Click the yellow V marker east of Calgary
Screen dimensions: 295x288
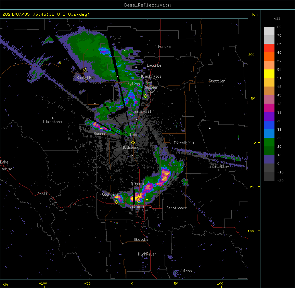click(147, 200)
